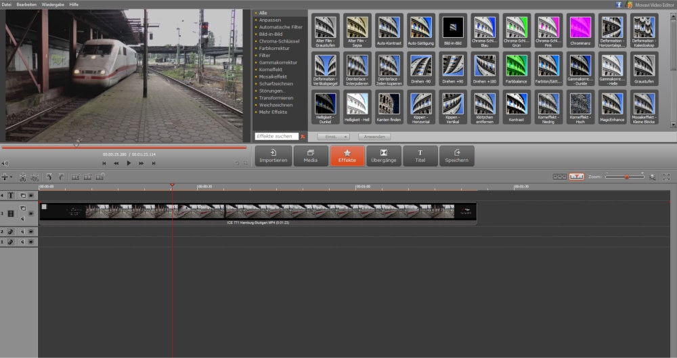Switch to timeline view mode
This screenshot has width=677, height=358.
click(x=576, y=177)
